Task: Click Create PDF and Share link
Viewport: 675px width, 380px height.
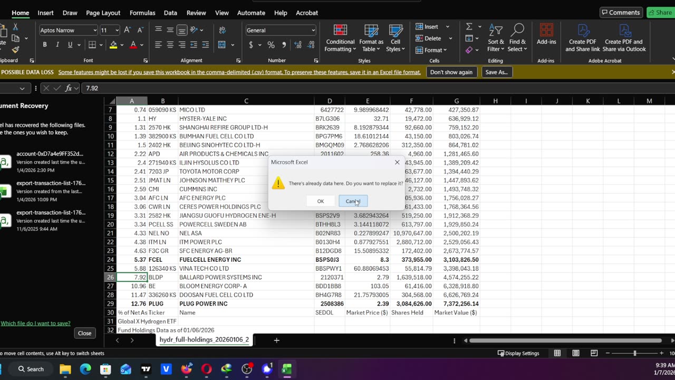Action: tap(583, 38)
